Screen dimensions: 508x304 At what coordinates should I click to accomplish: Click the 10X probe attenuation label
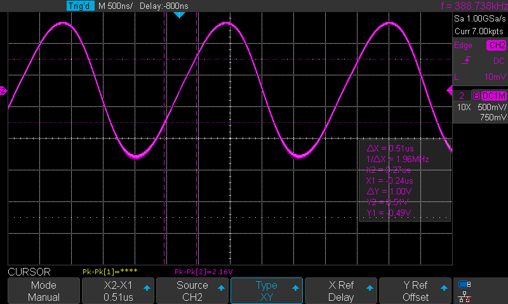point(464,107)
